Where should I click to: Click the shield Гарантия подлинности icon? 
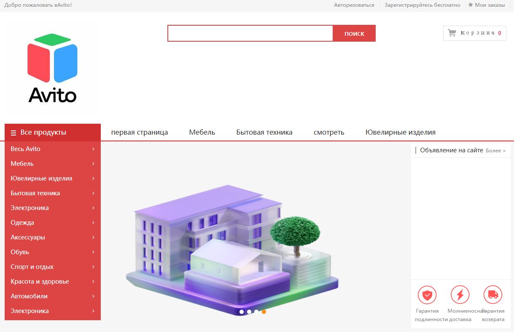pos(427,295)
